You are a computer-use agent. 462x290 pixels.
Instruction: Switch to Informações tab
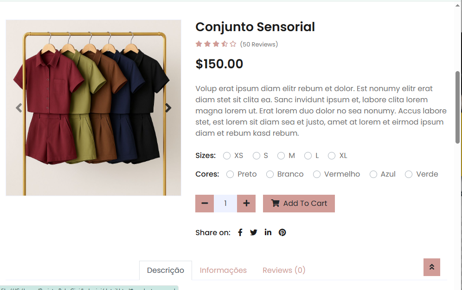pos(223,270)
